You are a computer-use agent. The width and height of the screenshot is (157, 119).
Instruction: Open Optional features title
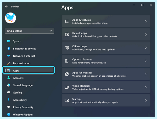pos(82,60)
